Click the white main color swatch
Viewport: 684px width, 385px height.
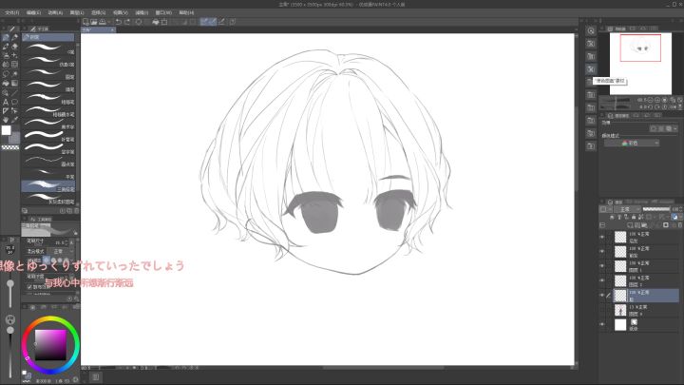[6, 130]
